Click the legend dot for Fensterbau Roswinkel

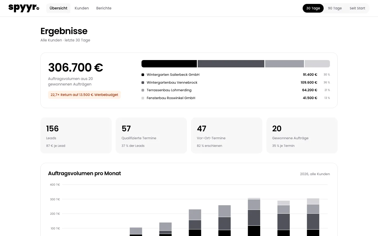point(143,98)
